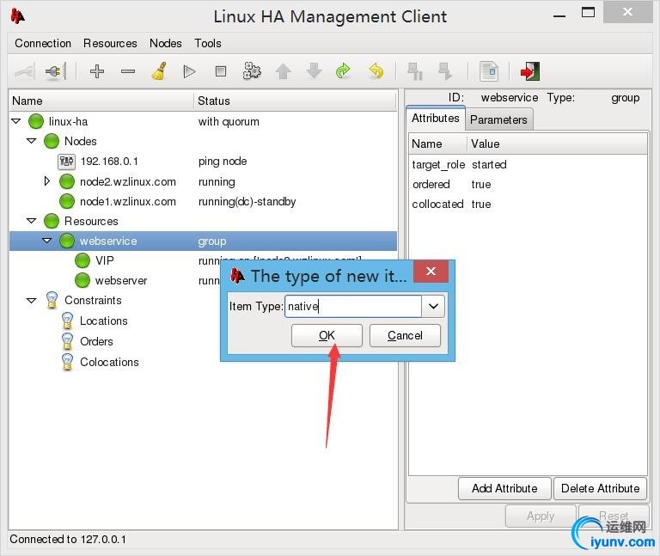
Task: Stop resource with the square icon
Action: tap(221, 71)
